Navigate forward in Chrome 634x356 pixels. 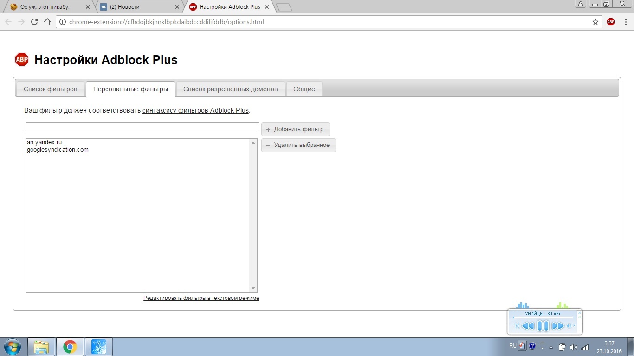tap(21, 22)
